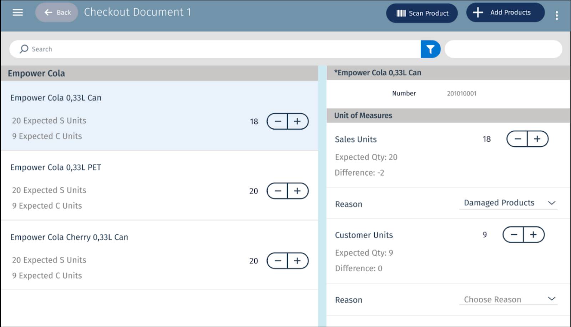Click the Customer Units quantity value 9
The height and width of the screenshot is (327, 571).
485,235
